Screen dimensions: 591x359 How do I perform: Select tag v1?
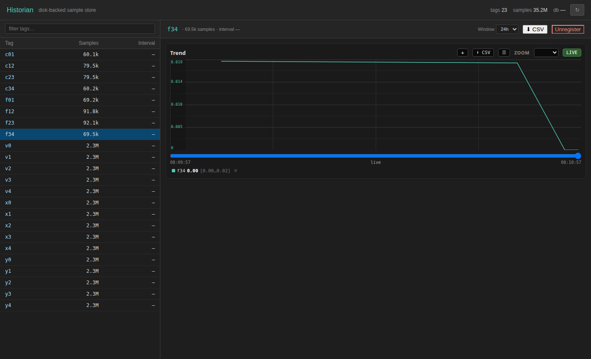(x=80, y=157)
